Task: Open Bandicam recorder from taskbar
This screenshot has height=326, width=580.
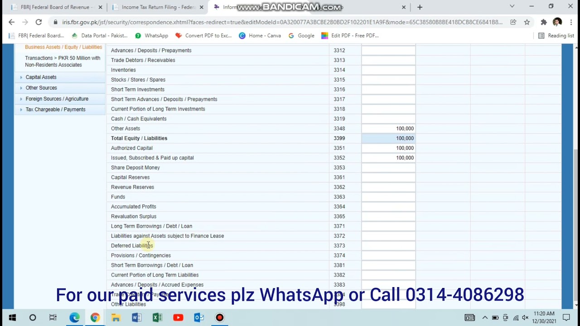Action: pyautogui.click(x=220, y=318)
